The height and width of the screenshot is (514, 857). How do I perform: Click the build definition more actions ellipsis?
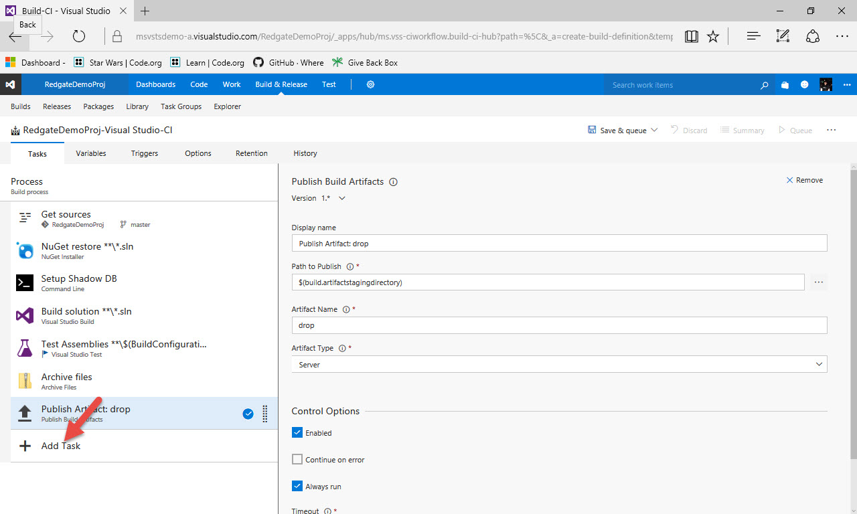[x=832, y=130]
